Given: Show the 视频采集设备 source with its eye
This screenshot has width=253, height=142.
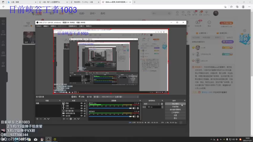Looking at the screenshot, I should pyautogui.click(x=82, y=113).
